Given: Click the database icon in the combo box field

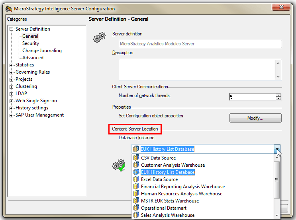Looking at the screenshot, I should [136, 149].
